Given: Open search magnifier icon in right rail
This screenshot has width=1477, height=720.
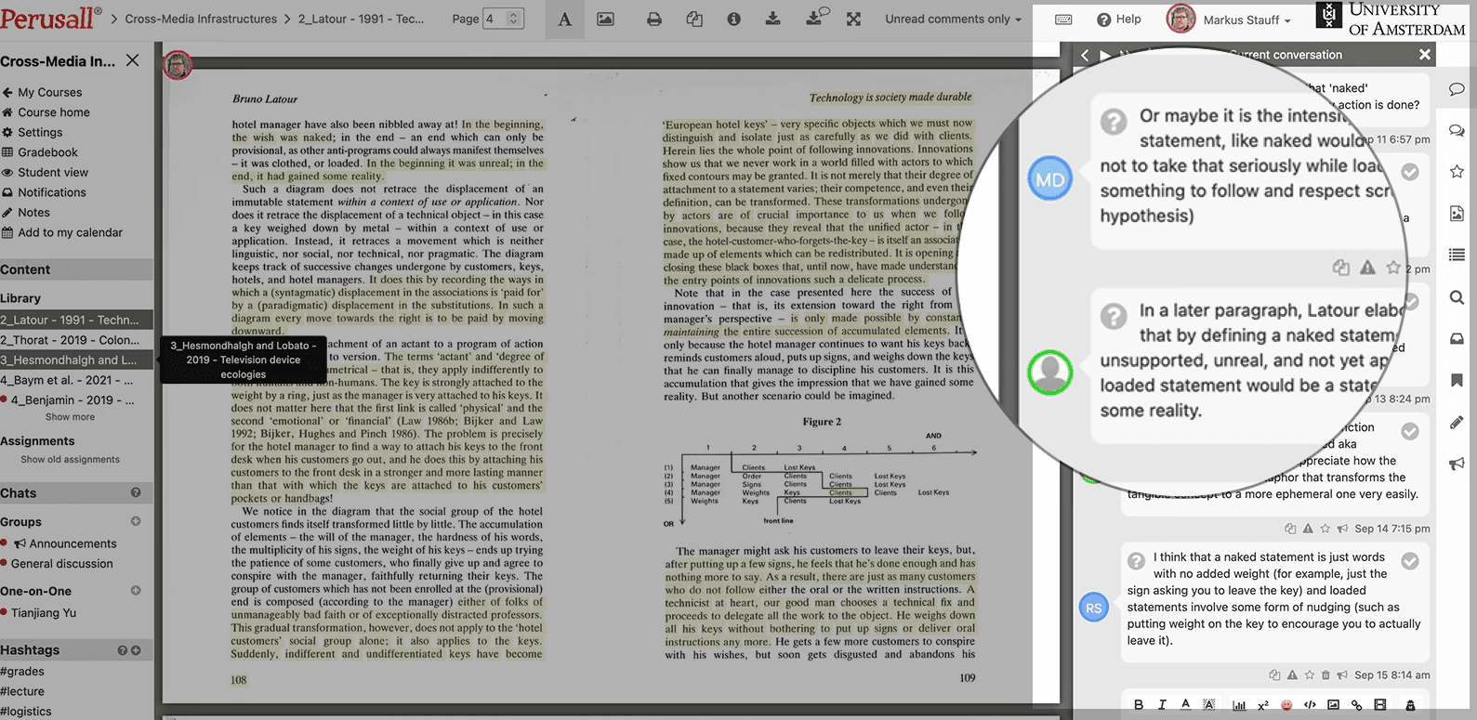Looking at the screenshot, I should point(1457,297).
